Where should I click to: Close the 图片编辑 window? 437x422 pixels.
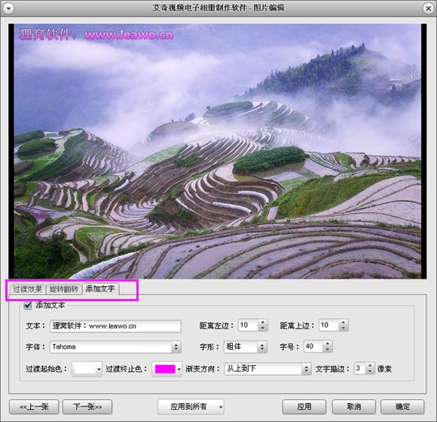(x=429, y=8)
